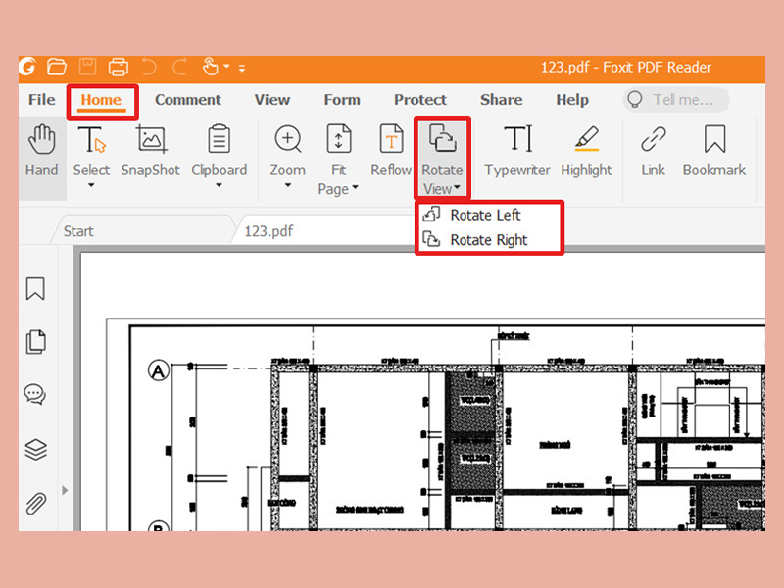Open the Pages thumbnail panel
The height and width of the screenshot is (588, 784).
tap(36, 342)
